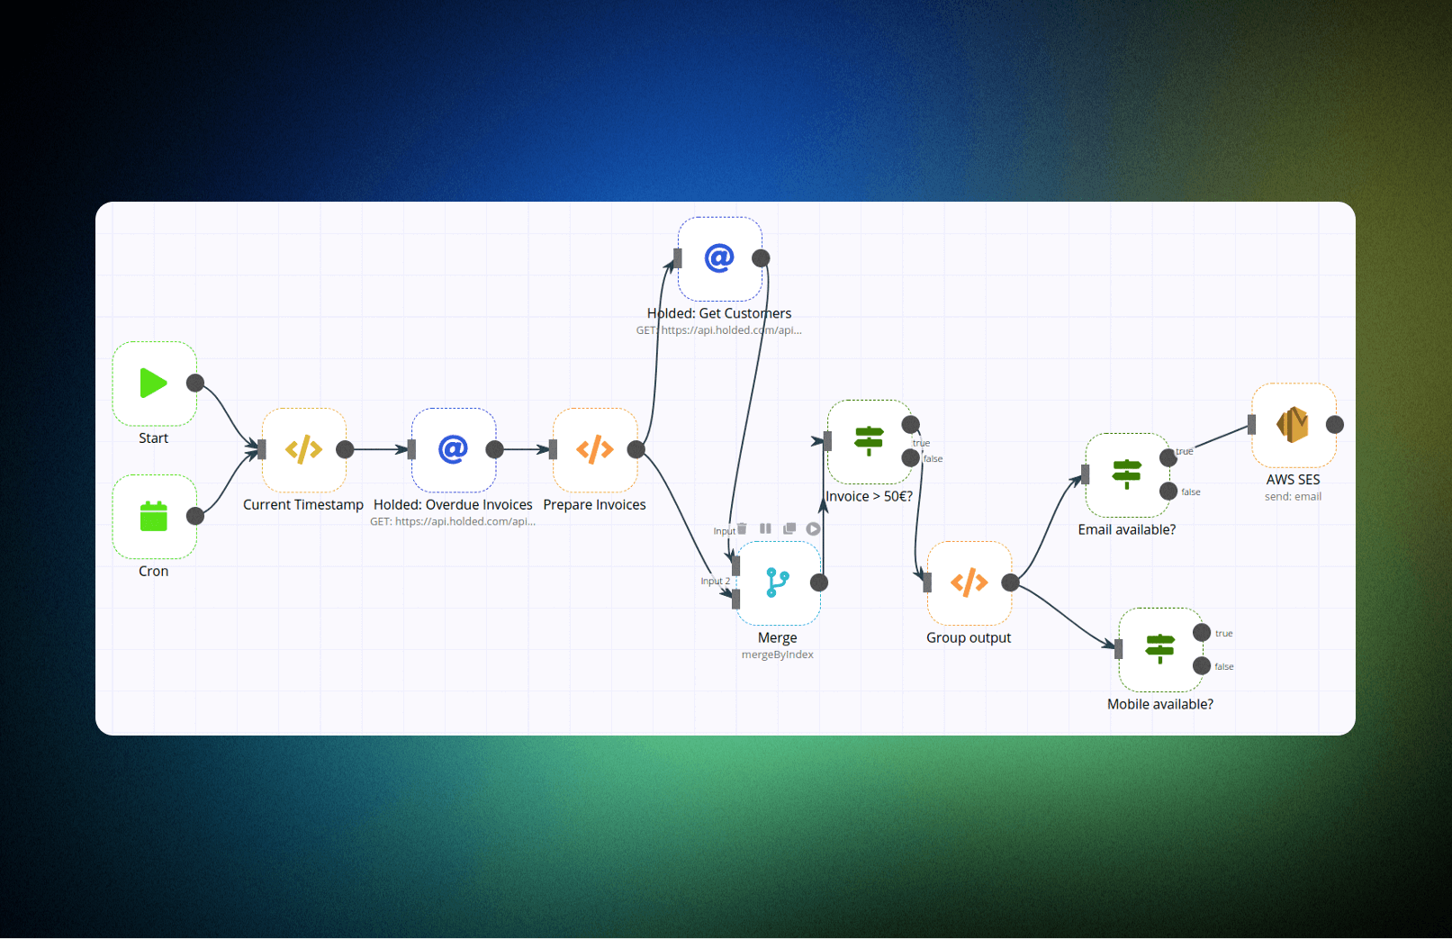
Task: Open the Holded: Get Customers HTTP node
Action: 720,258
